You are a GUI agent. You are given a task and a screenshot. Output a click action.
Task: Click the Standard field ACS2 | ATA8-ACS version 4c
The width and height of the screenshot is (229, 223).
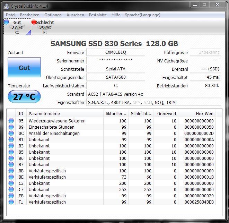click(153, 94)
